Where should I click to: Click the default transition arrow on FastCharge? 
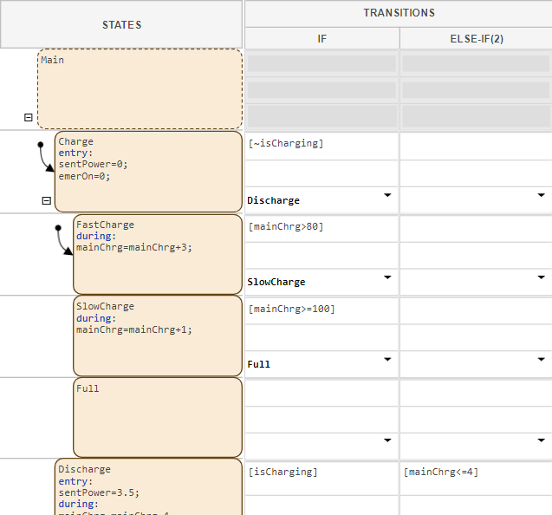click(x=62, y=240)
